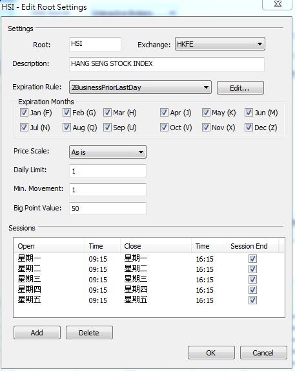
Task: Confirm settings with the OK button
Action: [211, 353]
